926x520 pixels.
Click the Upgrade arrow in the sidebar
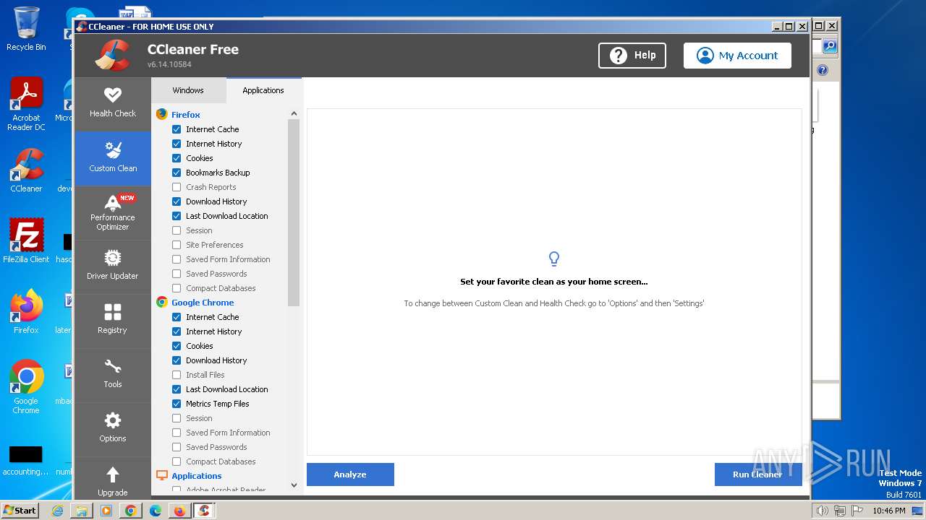pos(112,474)
